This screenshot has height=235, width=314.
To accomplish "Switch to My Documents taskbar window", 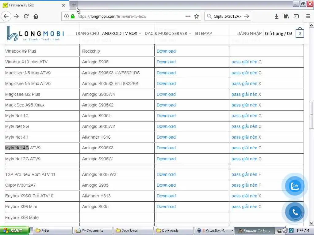I will [93, 231].
